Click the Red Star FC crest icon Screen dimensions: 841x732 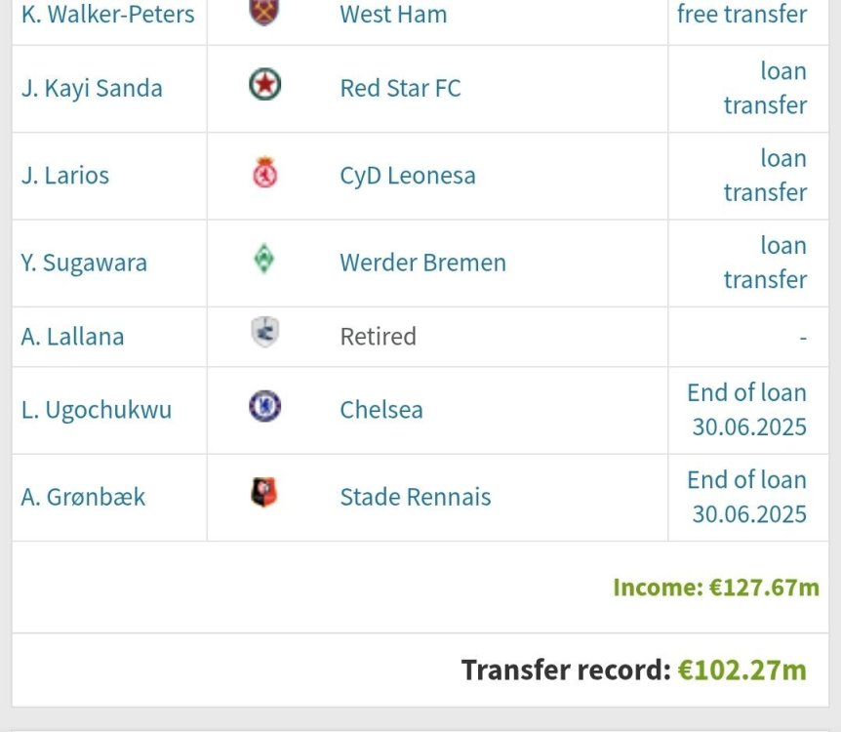click(264, 86)
